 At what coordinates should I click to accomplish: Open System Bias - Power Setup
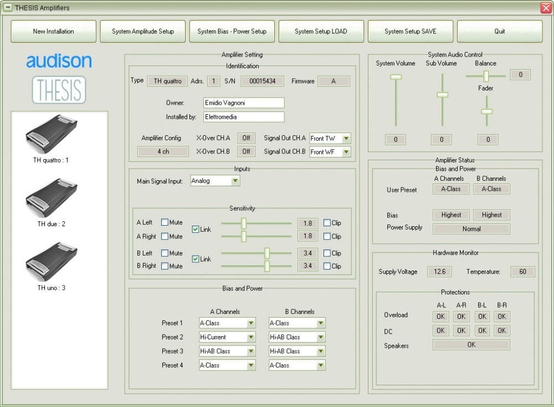coord(232,32)
